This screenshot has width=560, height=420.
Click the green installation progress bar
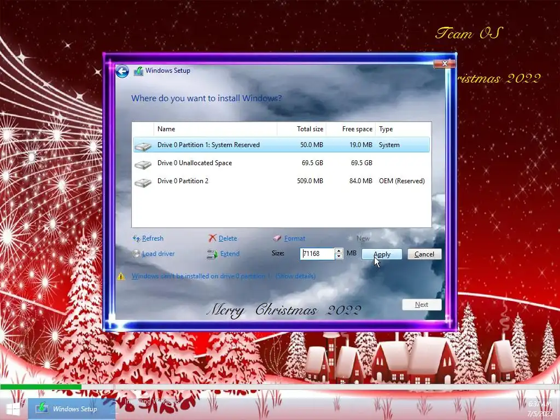click(40, 387)
